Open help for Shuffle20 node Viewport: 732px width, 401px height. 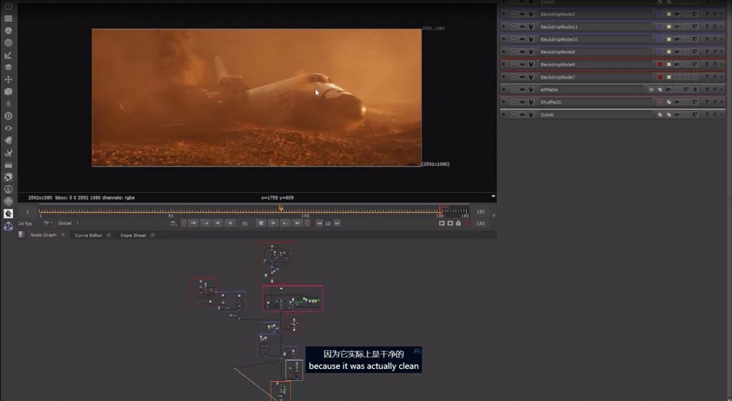(x=707, y=102)
